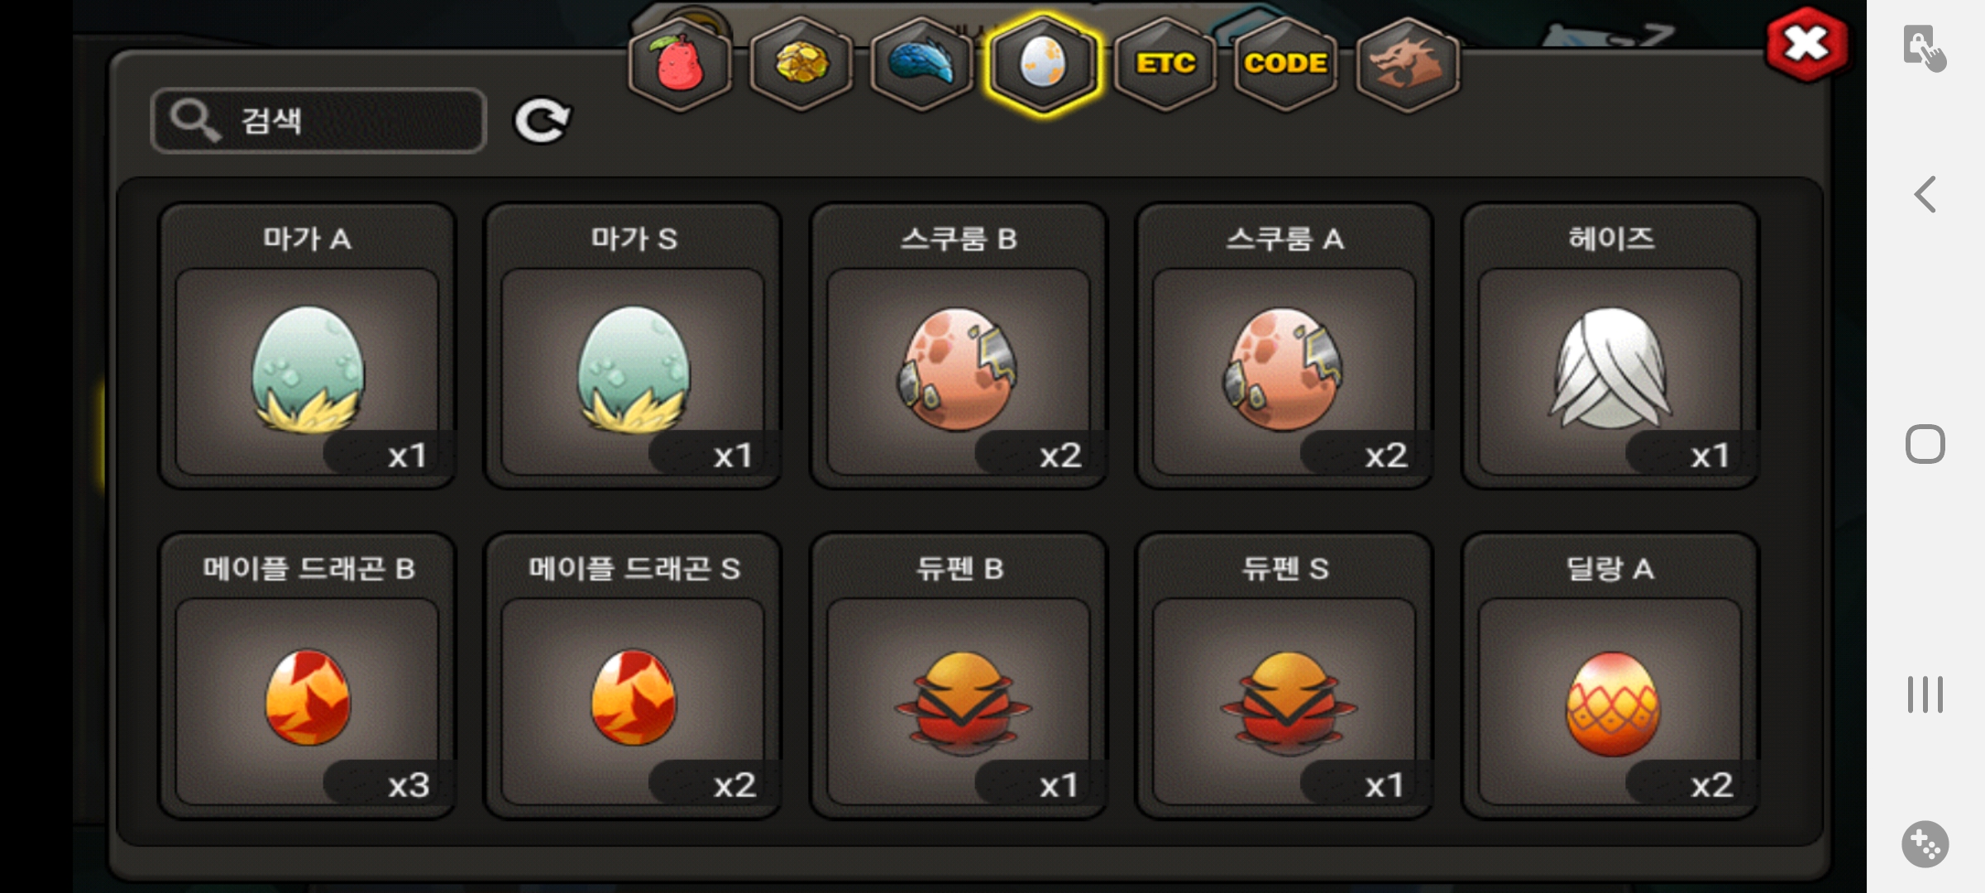Select the 메이플 드래곤 B egg
1985x893 pixels.
308,676
